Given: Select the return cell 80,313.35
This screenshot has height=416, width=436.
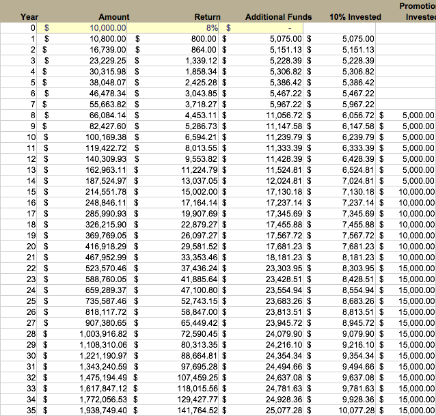Looking at the screenshot, I should coord(173,345).
